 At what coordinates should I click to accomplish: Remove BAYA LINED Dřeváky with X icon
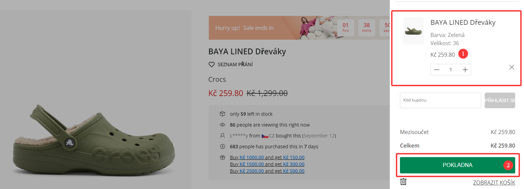(511, 67)
